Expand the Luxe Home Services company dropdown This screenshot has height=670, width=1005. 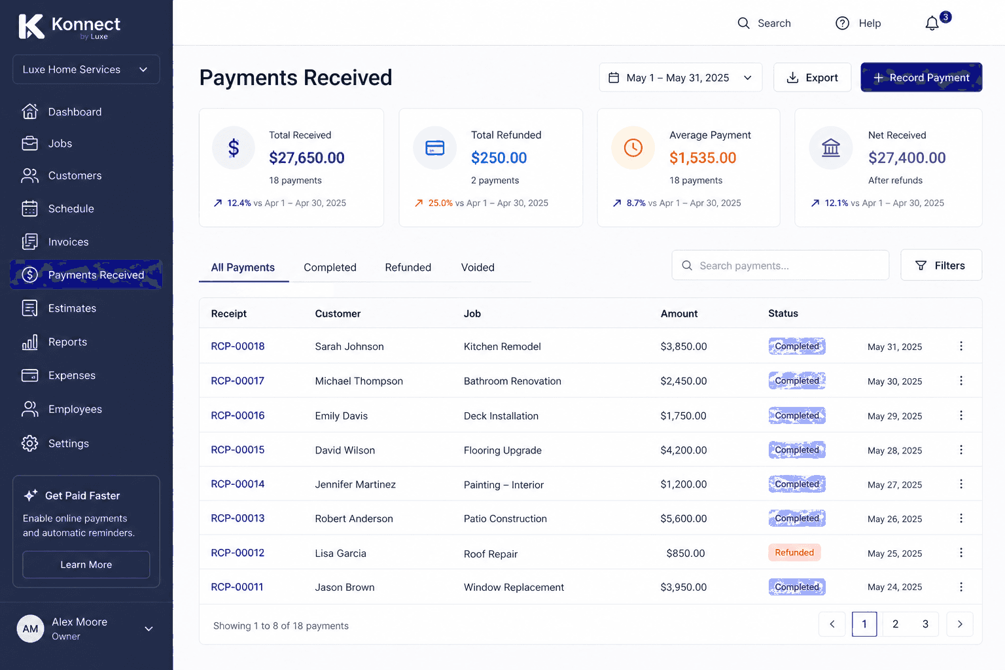tap(86, 69)
